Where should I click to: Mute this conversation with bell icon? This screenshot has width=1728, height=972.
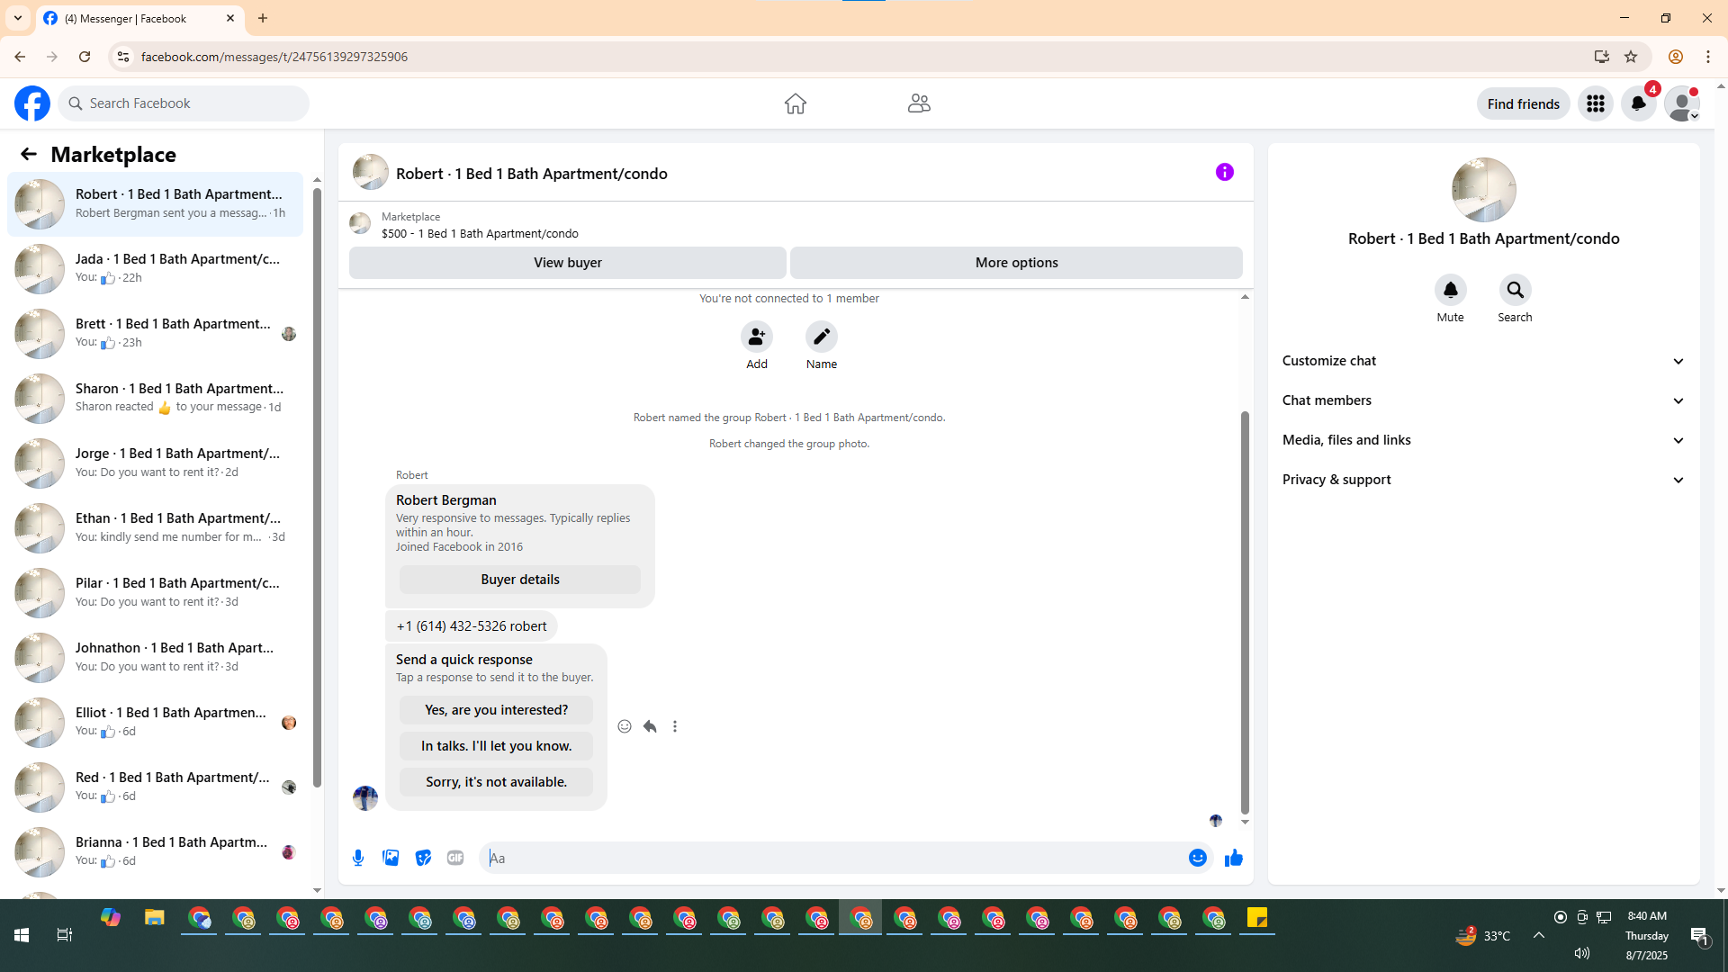click(x=1451, y=290)
